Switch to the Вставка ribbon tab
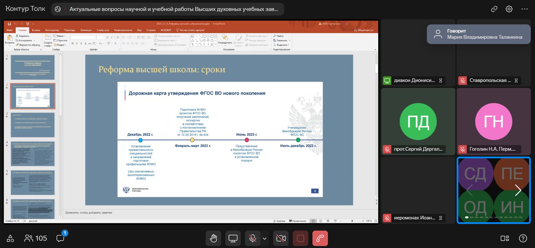The image size is (535, 248). point(36,30)
